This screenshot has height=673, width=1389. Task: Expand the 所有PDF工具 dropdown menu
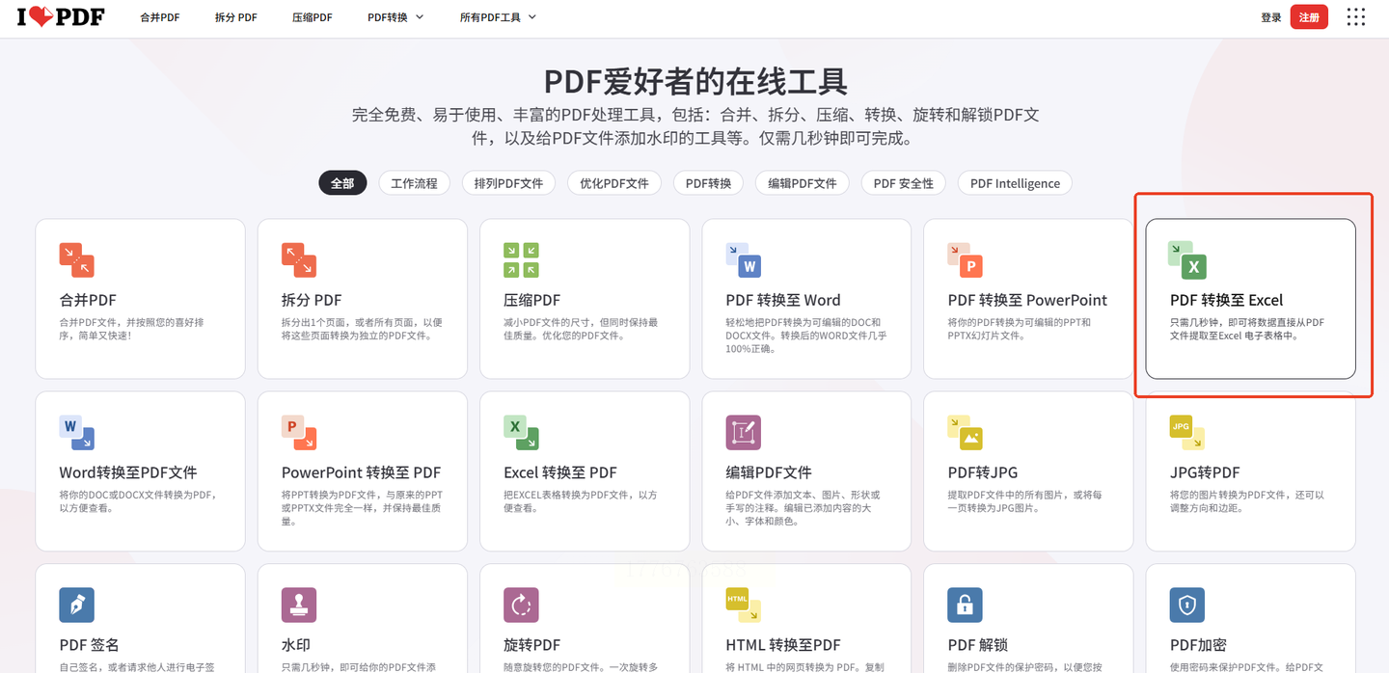tap(498, 17)
